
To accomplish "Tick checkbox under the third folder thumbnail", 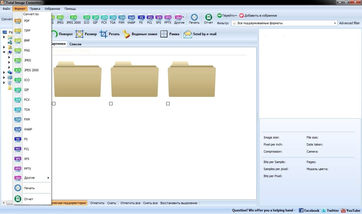I will click(168, 104).
